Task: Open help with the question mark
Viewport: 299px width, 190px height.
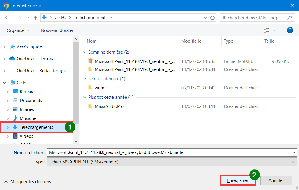Action: tap(290, 30)
